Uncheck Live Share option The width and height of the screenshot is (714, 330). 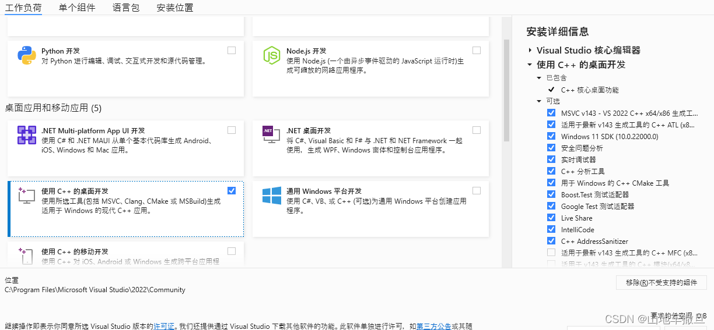click(x=551, y=218)
